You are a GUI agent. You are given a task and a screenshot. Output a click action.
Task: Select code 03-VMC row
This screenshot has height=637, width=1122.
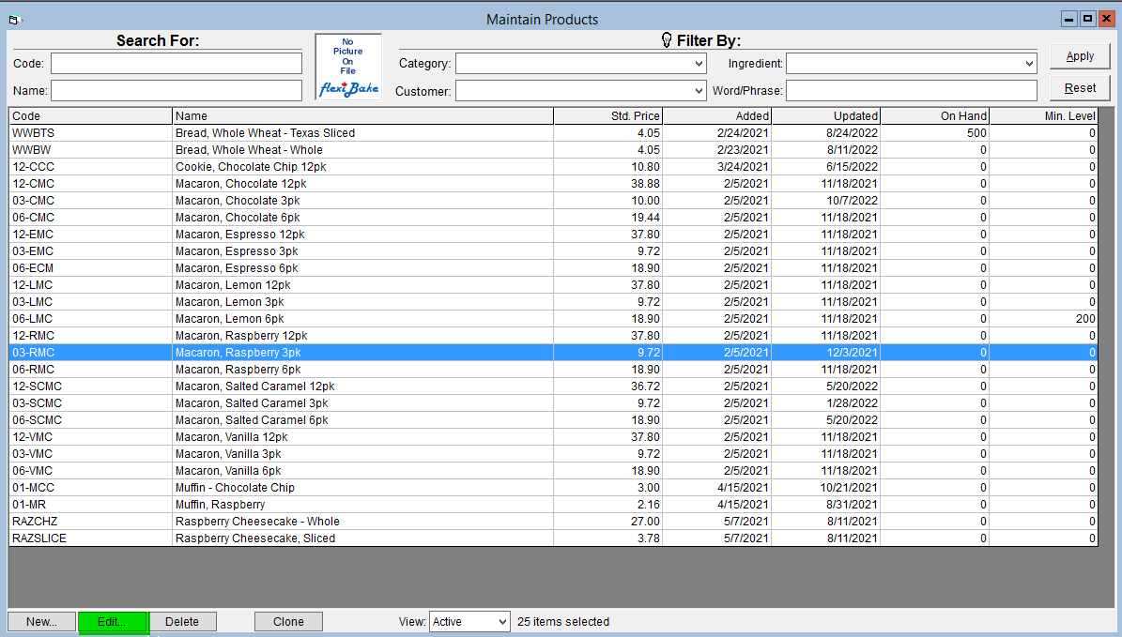[x=553, y=454]
